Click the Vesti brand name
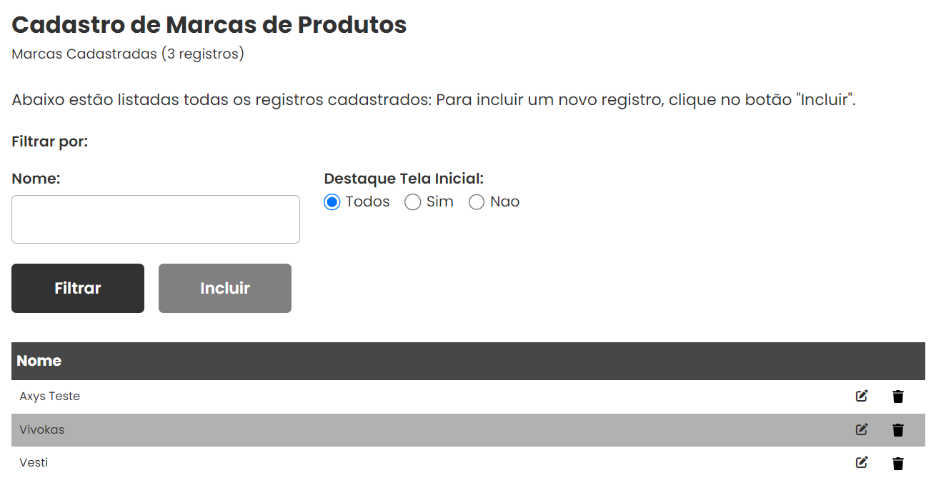 pos(34,463)
